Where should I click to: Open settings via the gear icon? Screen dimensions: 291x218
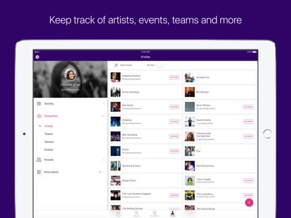(x=37, y=57)
